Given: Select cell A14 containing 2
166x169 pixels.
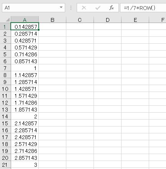Looking at the screenshot, I should point(25,116).
